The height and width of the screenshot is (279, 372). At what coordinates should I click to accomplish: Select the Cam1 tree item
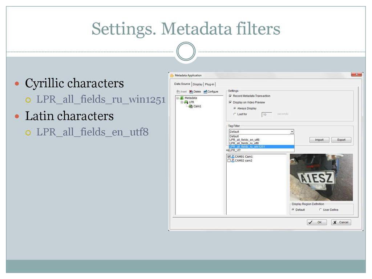[x=197, y=106]
